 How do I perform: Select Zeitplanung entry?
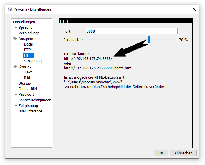(x=28, y=106)
